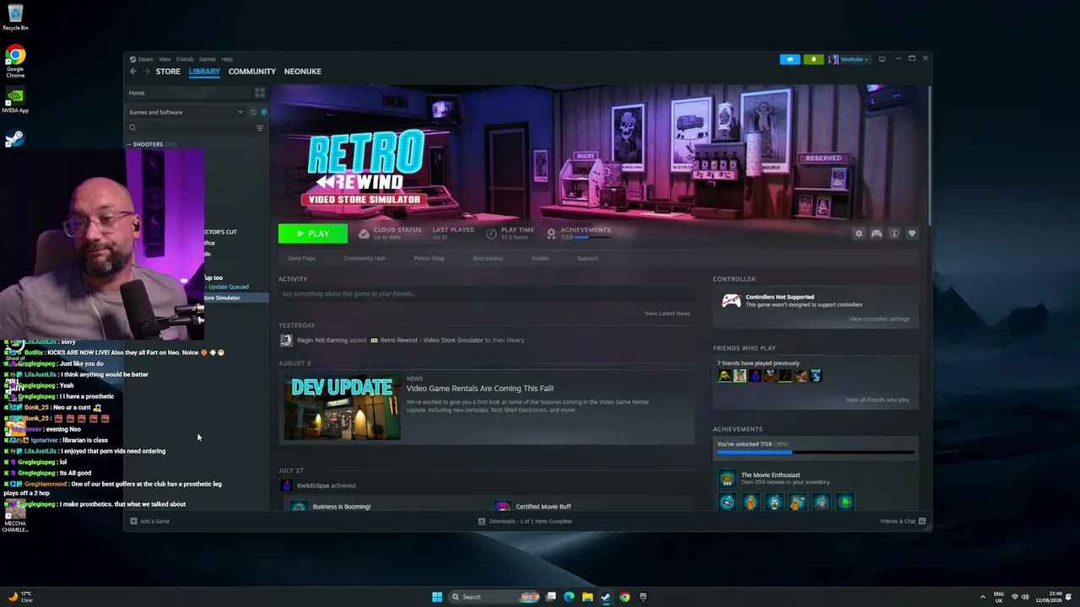The image size is (1080, 607).
Task: Go forward with the Steam forward arrow
Action: 146,72
